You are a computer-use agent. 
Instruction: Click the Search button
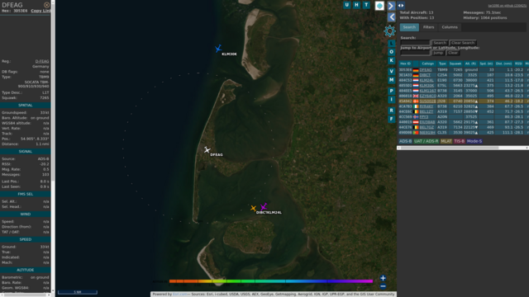pos(440,43)
